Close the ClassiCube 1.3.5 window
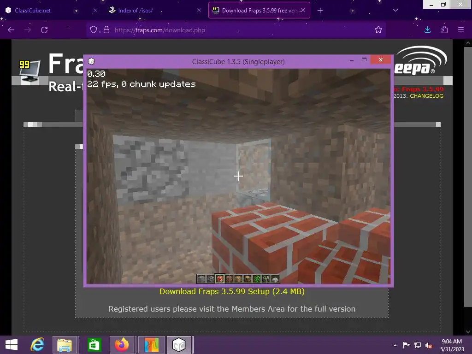The height and width of the screenshot is (354, 472). pyautogui.click(x=380, y=59)
